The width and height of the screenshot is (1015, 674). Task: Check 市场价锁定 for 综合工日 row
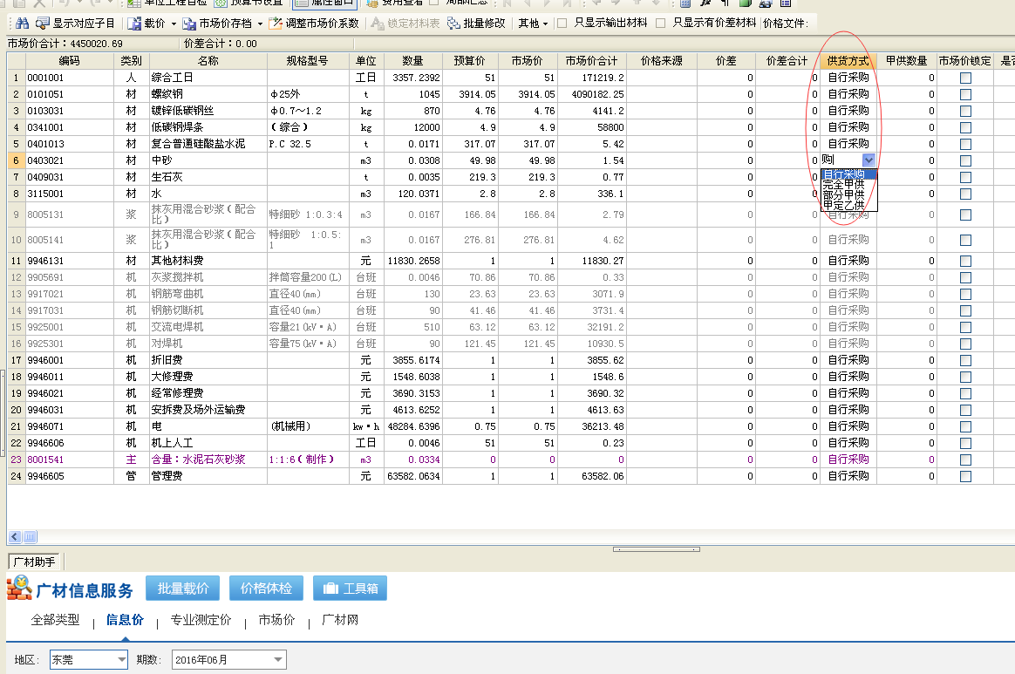(966, 78)
